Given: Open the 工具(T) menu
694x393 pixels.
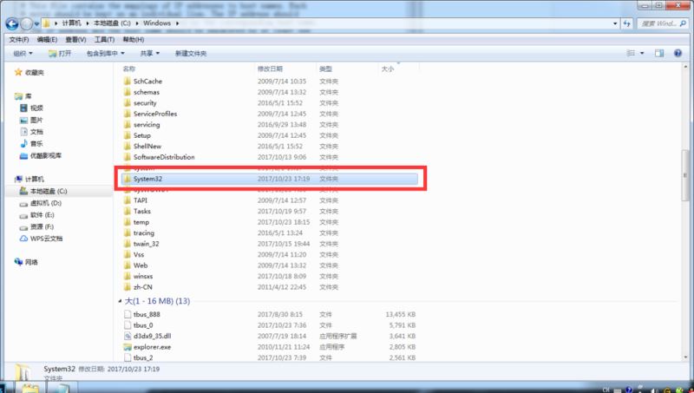Looking at the screenshot, I should [x=104, y=40].
